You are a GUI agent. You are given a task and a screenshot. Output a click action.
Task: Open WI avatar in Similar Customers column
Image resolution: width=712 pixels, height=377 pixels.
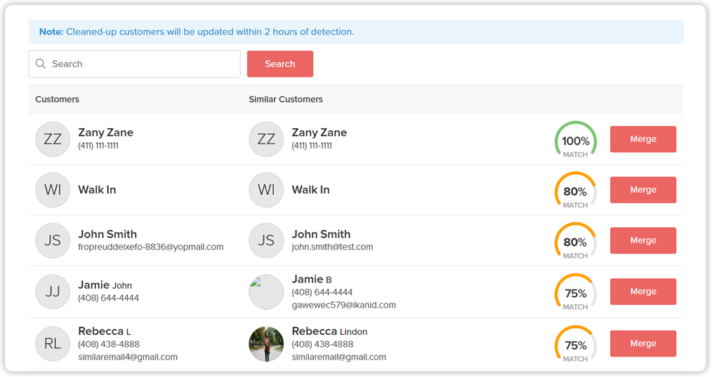click(x=266, y=190)
